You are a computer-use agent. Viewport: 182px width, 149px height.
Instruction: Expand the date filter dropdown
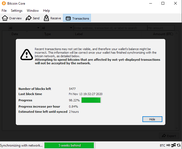(25, 28)
